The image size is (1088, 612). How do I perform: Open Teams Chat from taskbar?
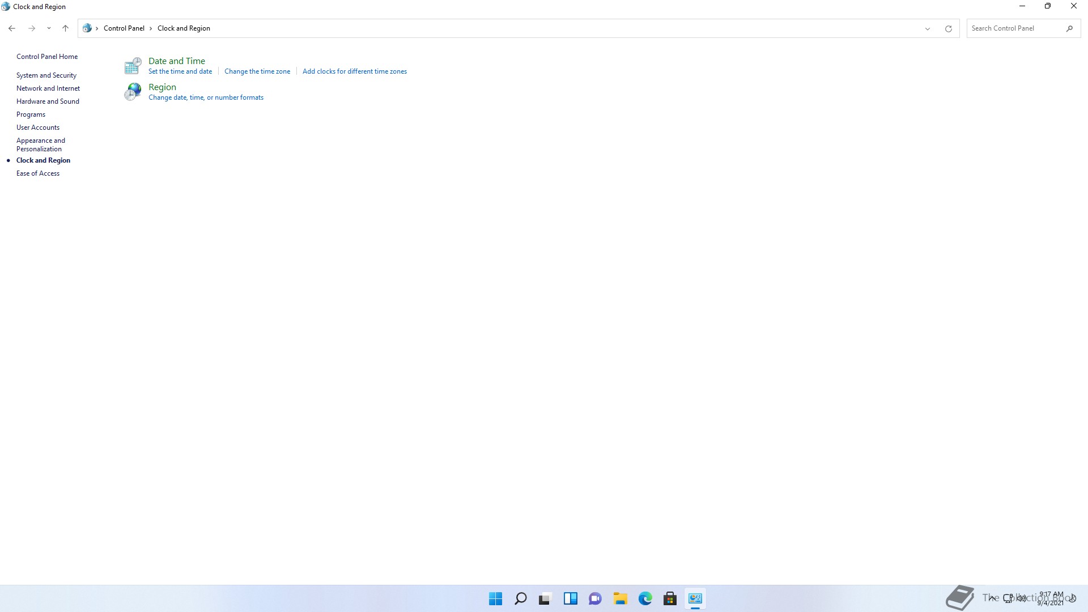595,598
